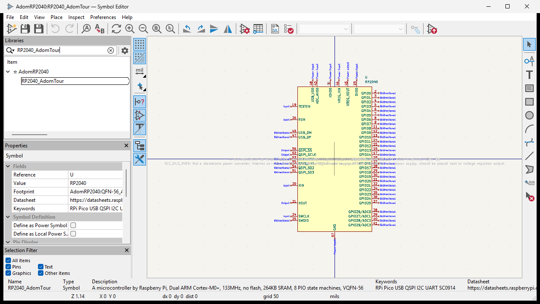Select the Draw Lines tool

529,156
